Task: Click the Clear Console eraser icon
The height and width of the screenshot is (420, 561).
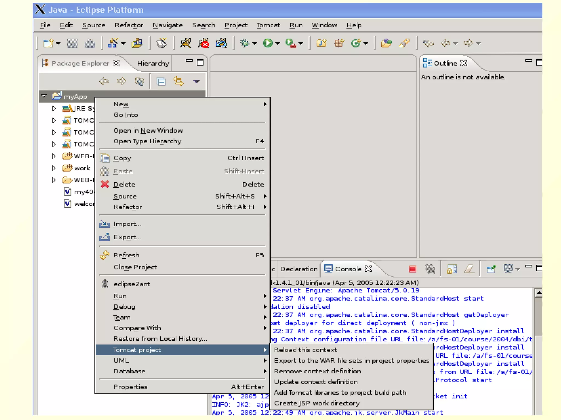Action: click(x=469, y=269)
